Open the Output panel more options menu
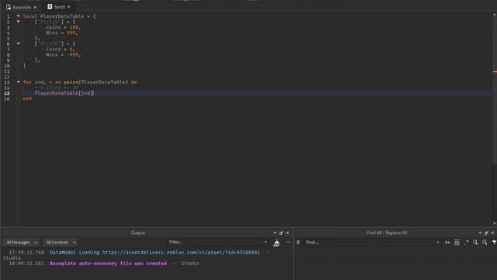497x280 pixels. click(x=287, y=242)
